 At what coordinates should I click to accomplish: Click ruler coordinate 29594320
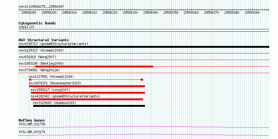110,12
